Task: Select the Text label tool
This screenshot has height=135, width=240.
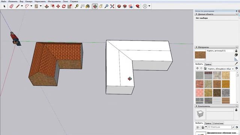Action: pos(82,6)
